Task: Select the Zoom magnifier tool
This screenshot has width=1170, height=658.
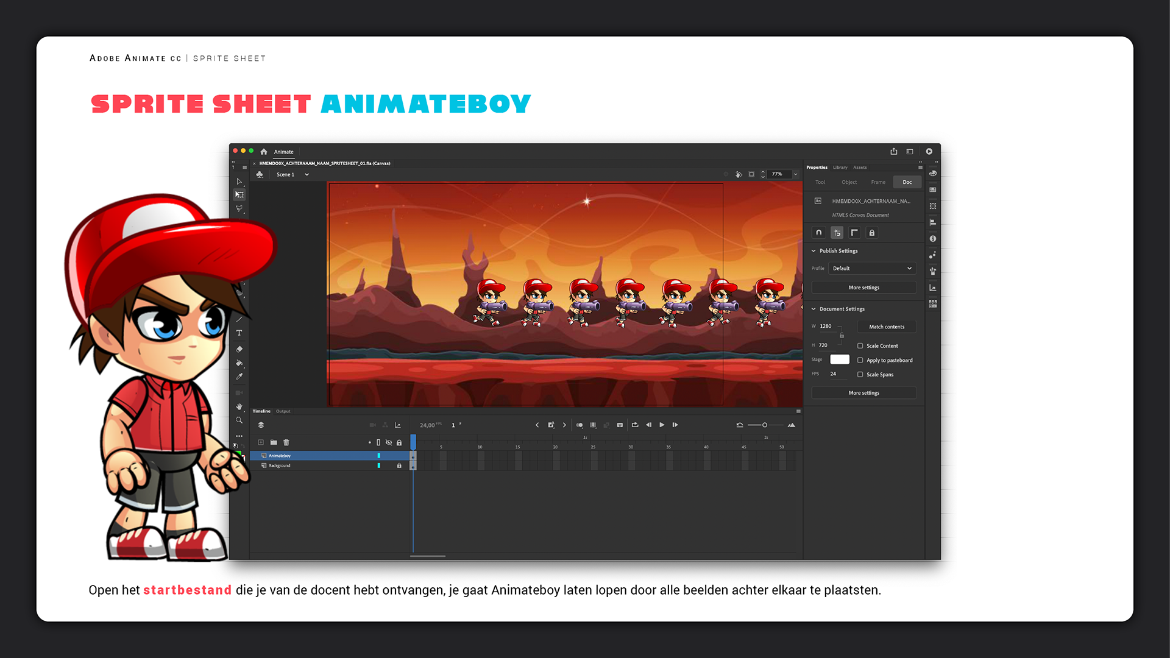Action: pyautogui.click(x=239, y=420)
